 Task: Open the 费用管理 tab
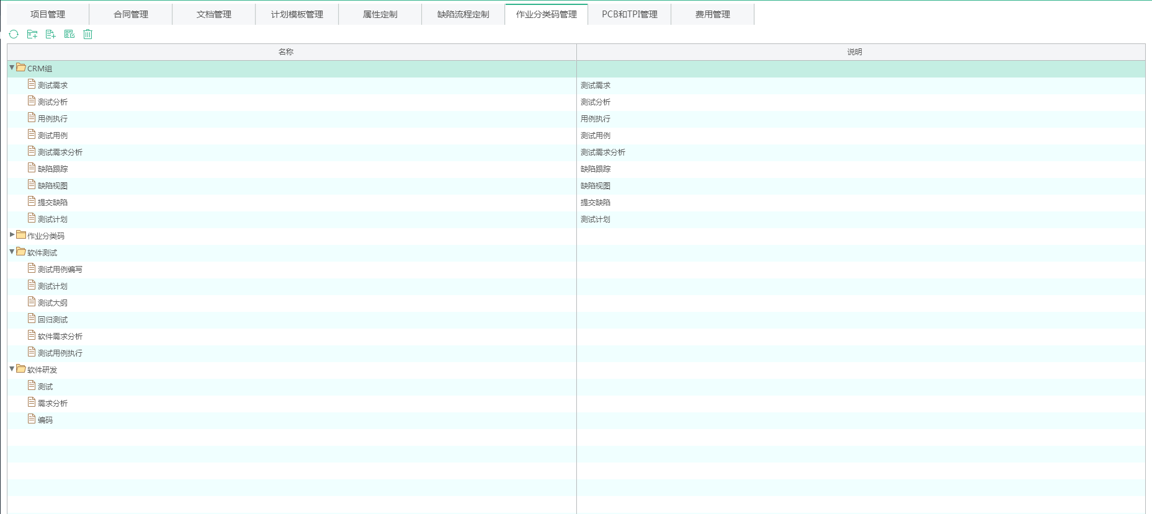click(712, 14)
